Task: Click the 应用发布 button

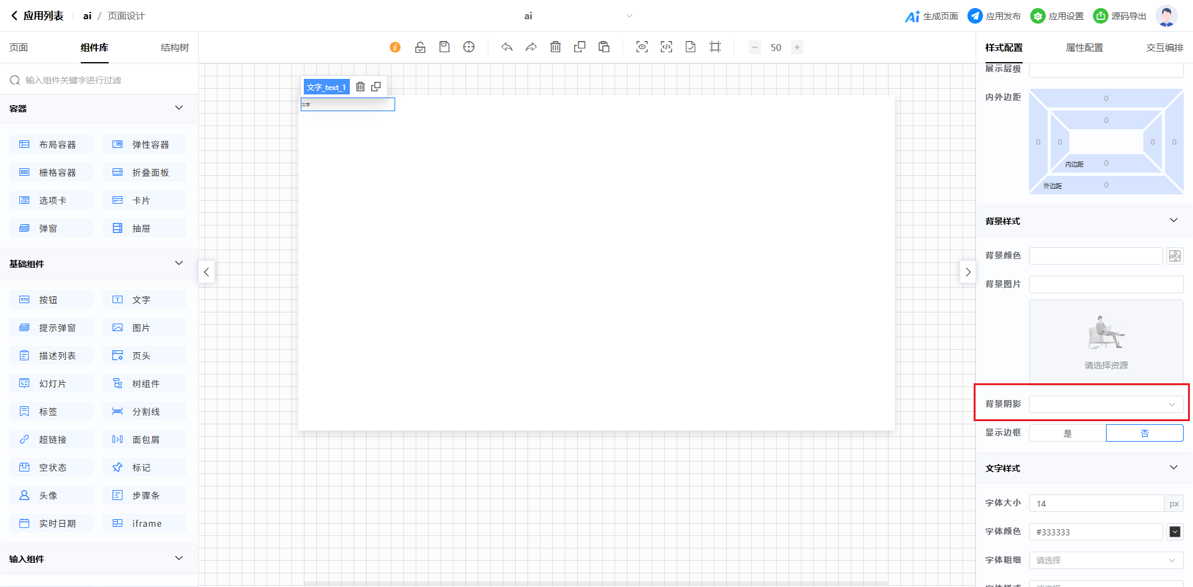Action: [994, 16]
